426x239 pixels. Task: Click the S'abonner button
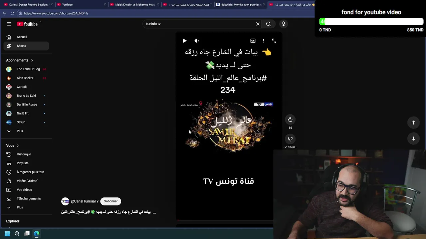coord(110,201)
